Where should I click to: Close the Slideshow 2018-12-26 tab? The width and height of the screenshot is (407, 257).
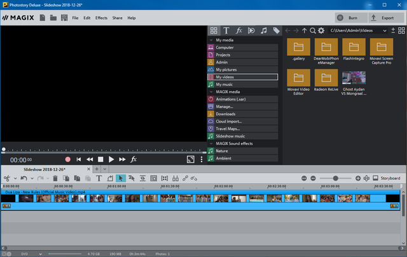[x=88, y=169]
